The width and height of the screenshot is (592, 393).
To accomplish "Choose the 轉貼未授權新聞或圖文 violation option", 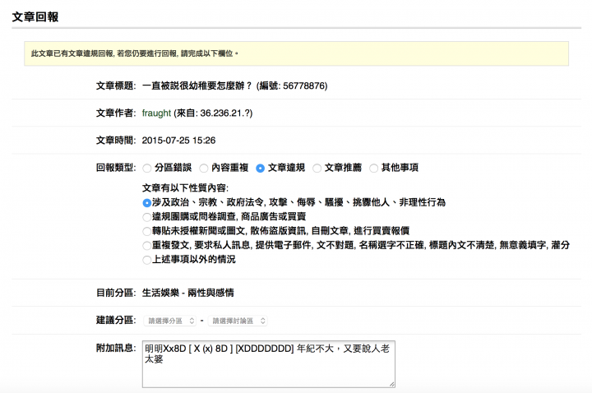I will [147, 231].
